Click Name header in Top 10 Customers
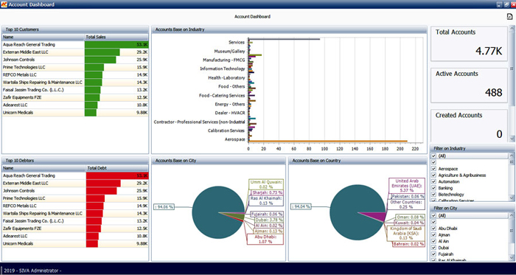Screen dimensions: 516x275 point(43,37)
